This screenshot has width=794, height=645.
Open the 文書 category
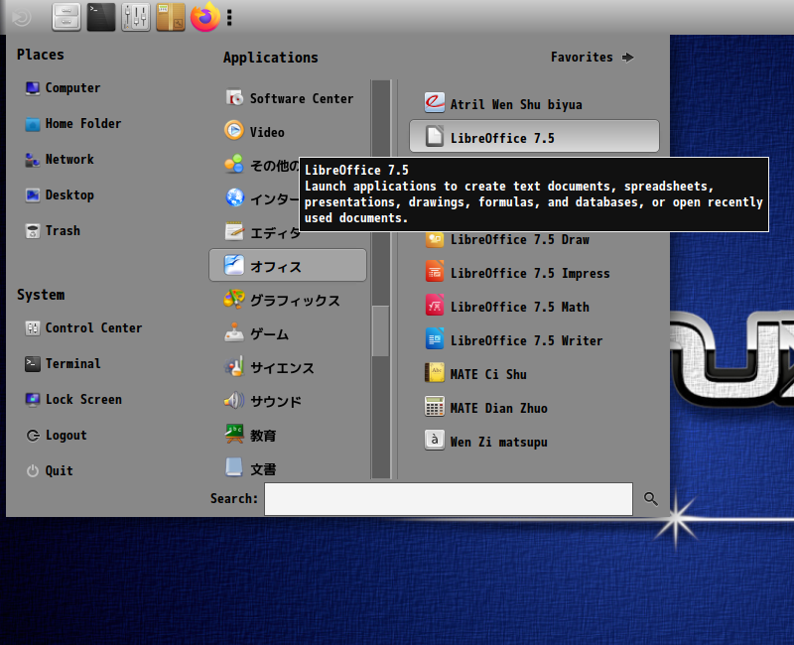pyautogui.click(x=288, y=468)
